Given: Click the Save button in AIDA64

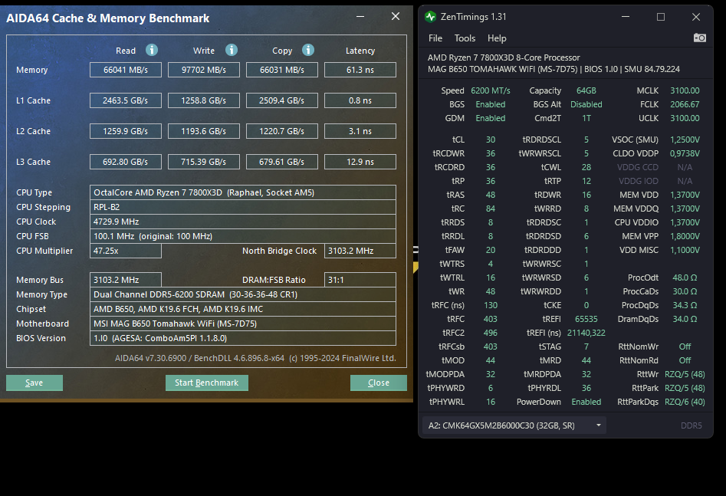Looking at the screenshot, I should pyautogui.click(x=34, y=382).
